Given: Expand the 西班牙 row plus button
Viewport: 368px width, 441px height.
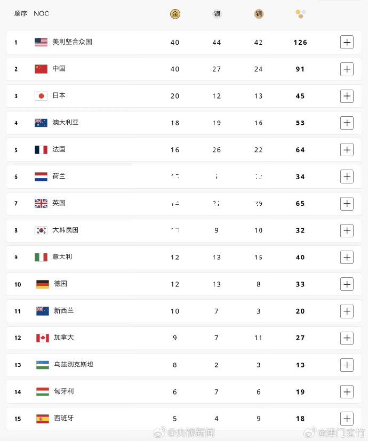Looking at the screenshot, I should coord(347,419).
